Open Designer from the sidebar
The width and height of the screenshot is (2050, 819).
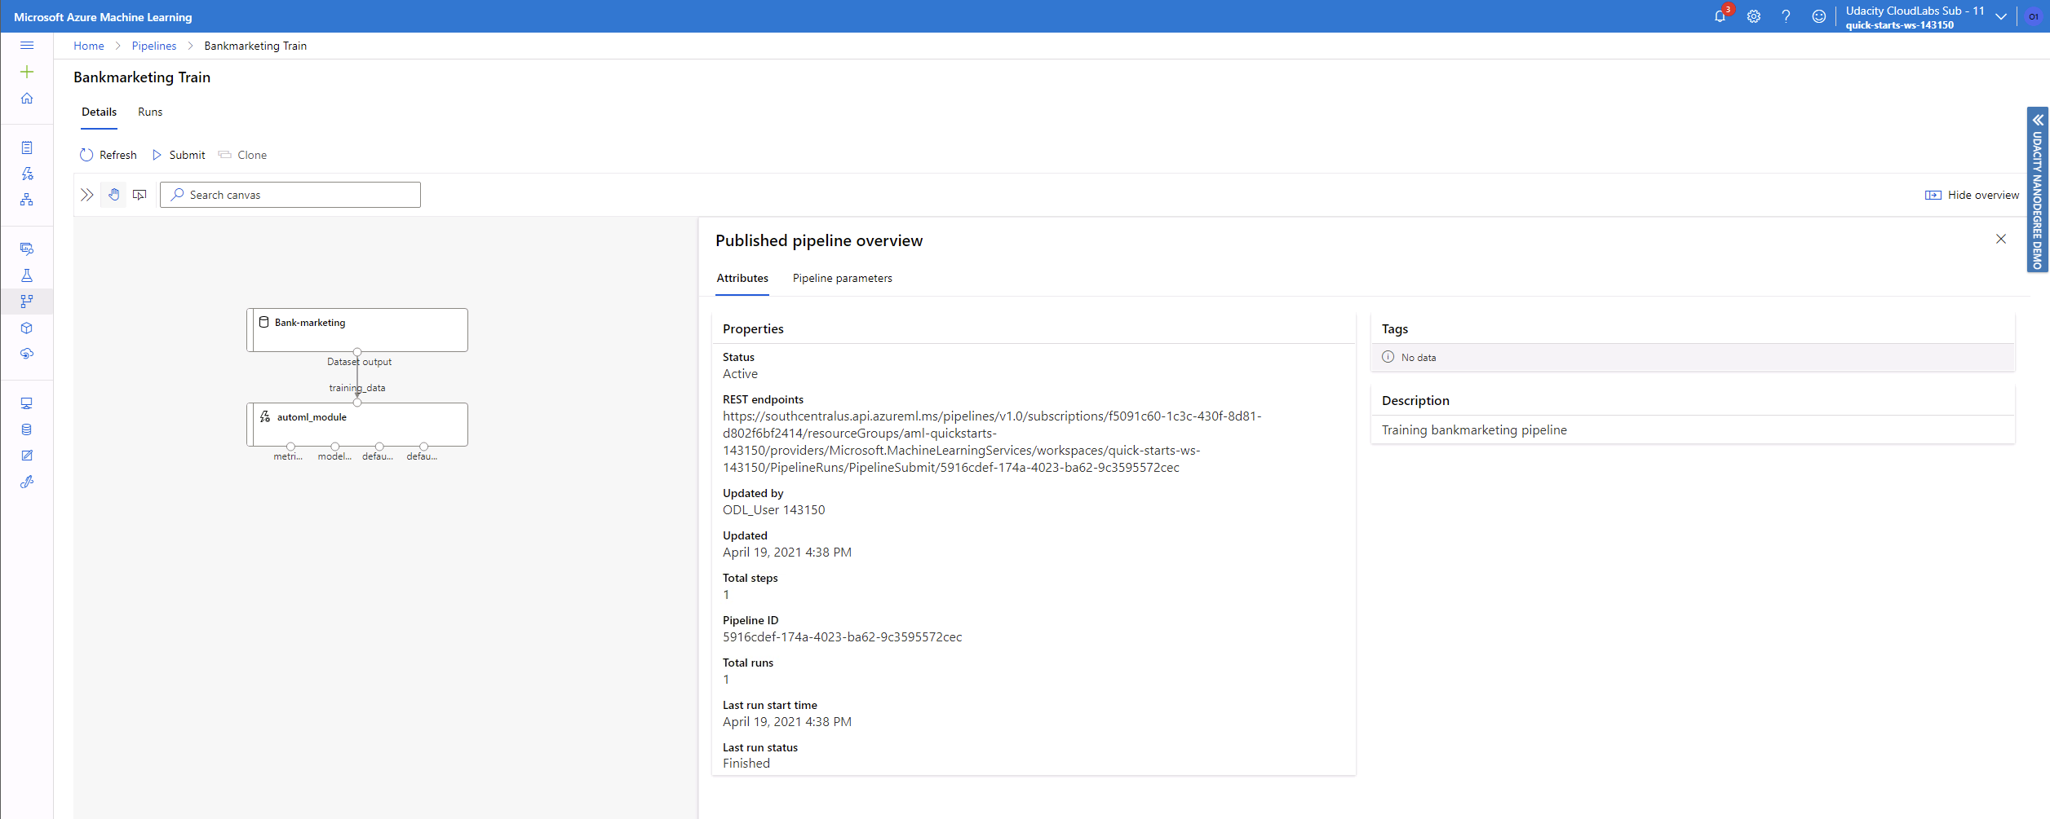(x=27, y=200)
